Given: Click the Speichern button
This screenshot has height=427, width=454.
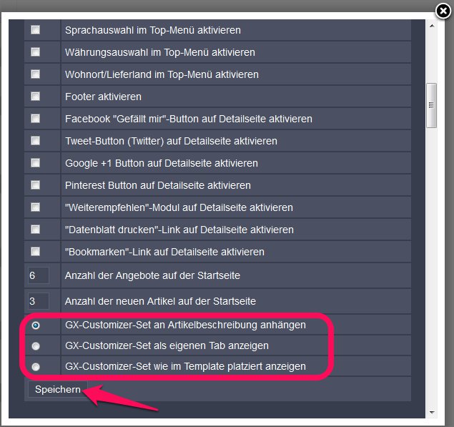Looking at the screenshot, I should point(58,389).
